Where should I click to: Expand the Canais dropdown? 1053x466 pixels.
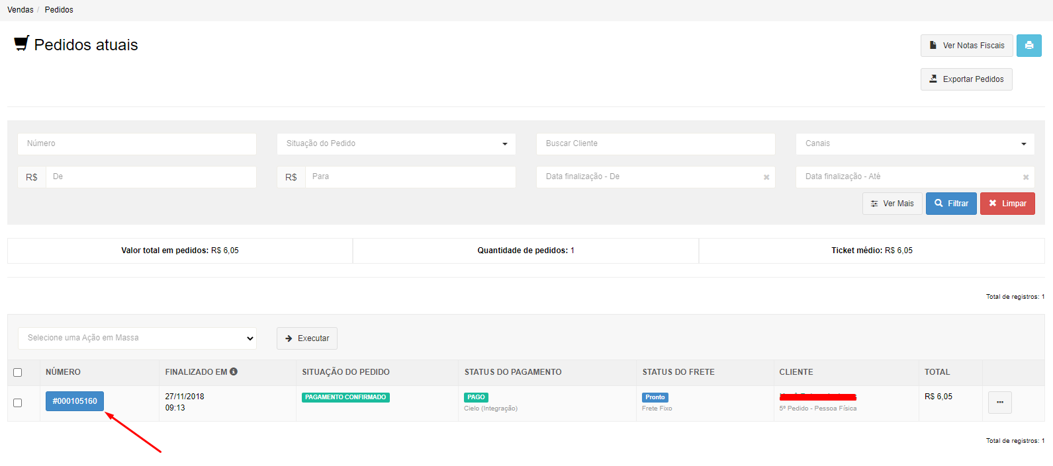[915, 144]
